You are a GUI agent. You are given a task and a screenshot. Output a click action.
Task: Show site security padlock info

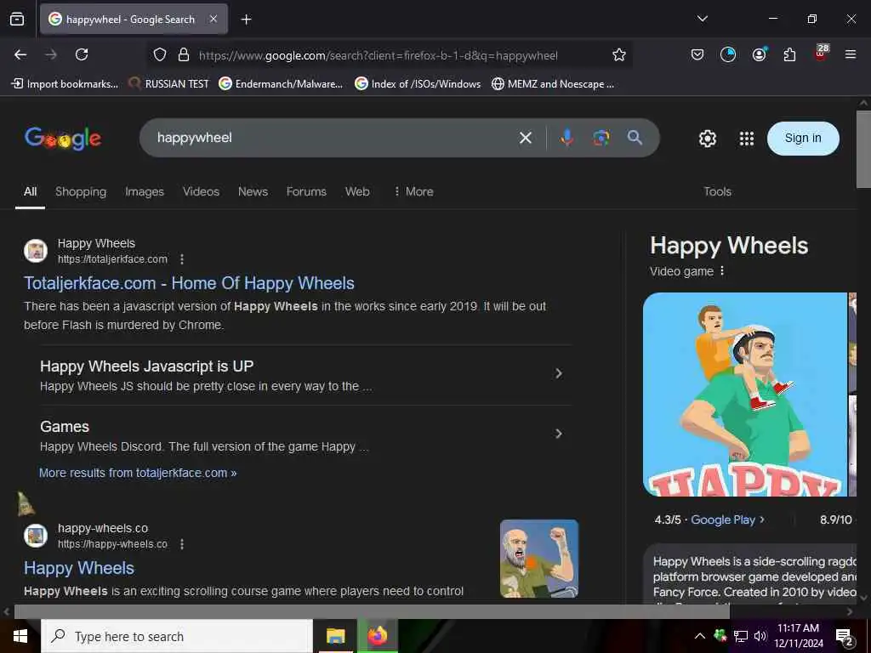[184, 54]
